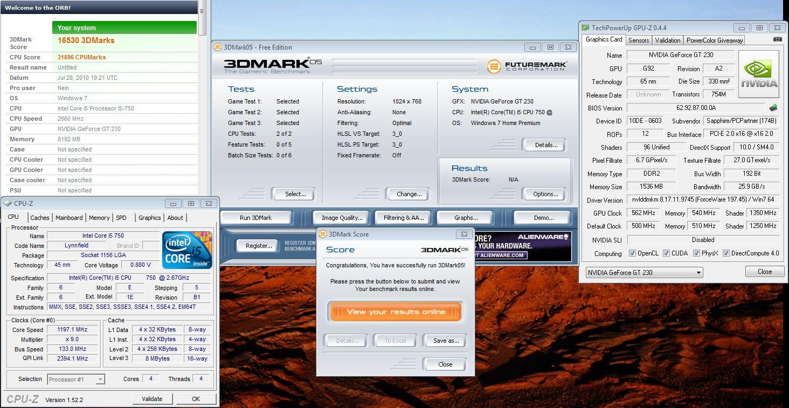Click the 16530 3DMarks score text

coord(86,40)
